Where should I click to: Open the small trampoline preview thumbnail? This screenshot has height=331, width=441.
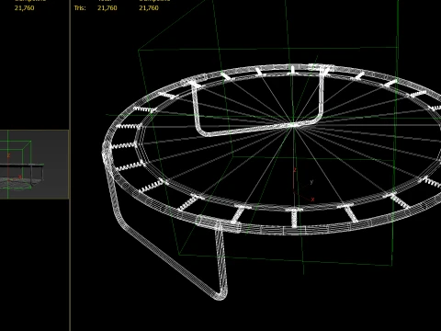click(x=34, y=165)
